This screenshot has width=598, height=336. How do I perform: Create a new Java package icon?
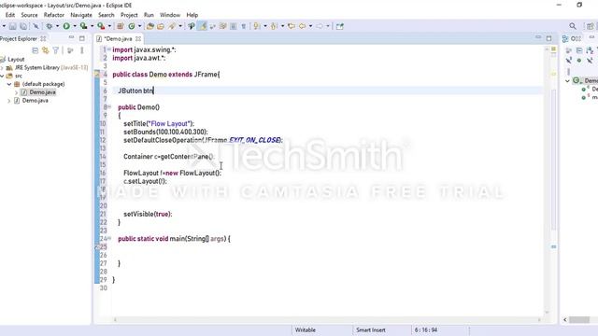(121, 26)
